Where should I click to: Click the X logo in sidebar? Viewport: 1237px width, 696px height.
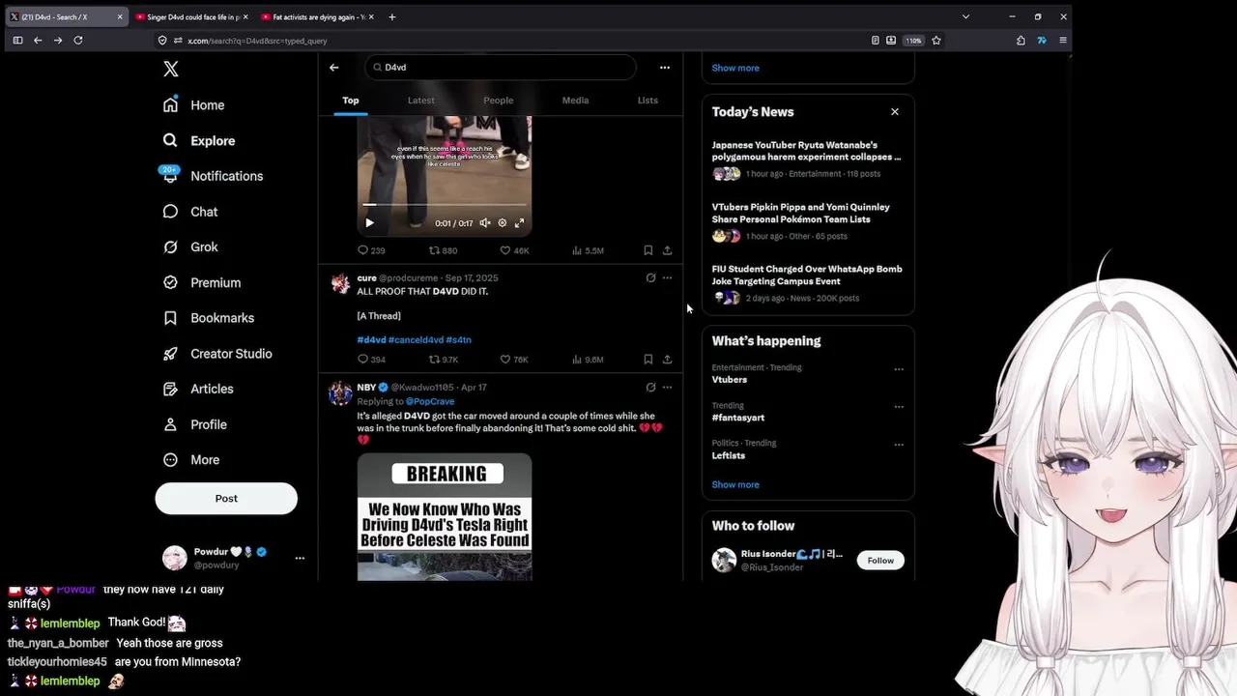point(170,69)
